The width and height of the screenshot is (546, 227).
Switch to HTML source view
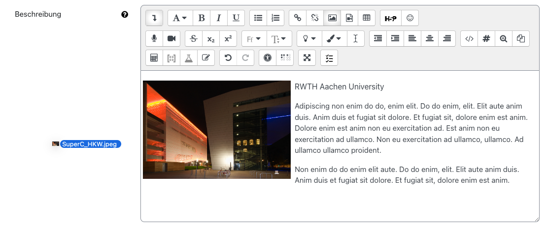click(469, 38)
